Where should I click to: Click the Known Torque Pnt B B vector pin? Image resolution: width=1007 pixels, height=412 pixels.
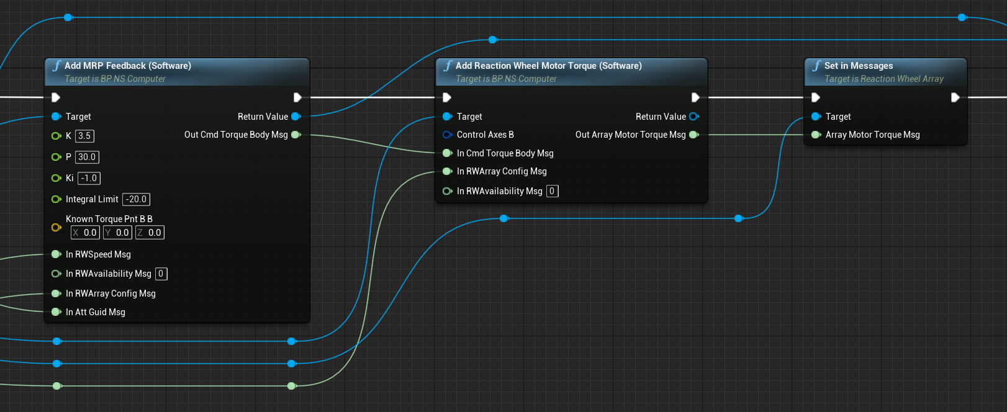click(x=56, y=228)
